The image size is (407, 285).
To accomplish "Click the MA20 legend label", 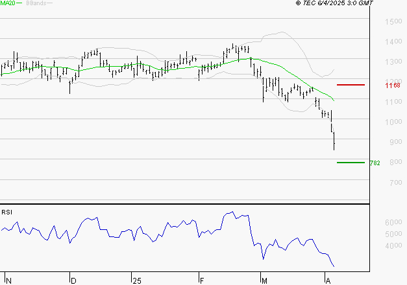I will coord(8,3).
